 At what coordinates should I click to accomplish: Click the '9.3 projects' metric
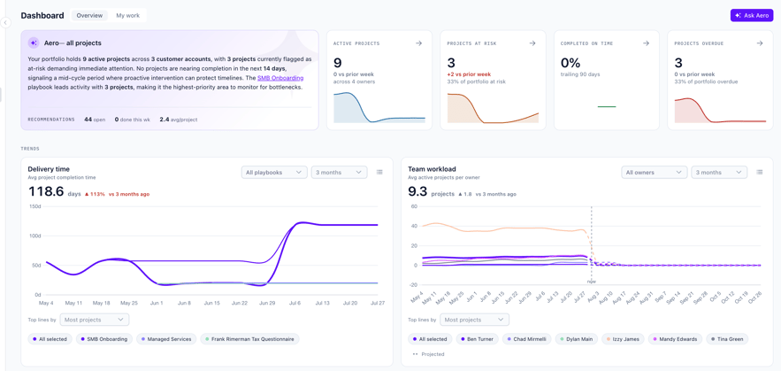click(x=430, y=192)
